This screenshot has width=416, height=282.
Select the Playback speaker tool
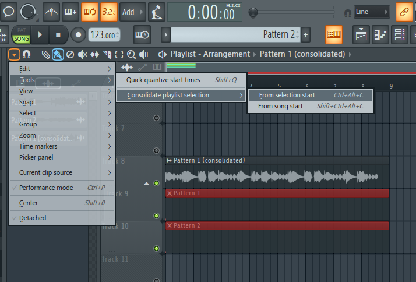[x=143, y=55]
